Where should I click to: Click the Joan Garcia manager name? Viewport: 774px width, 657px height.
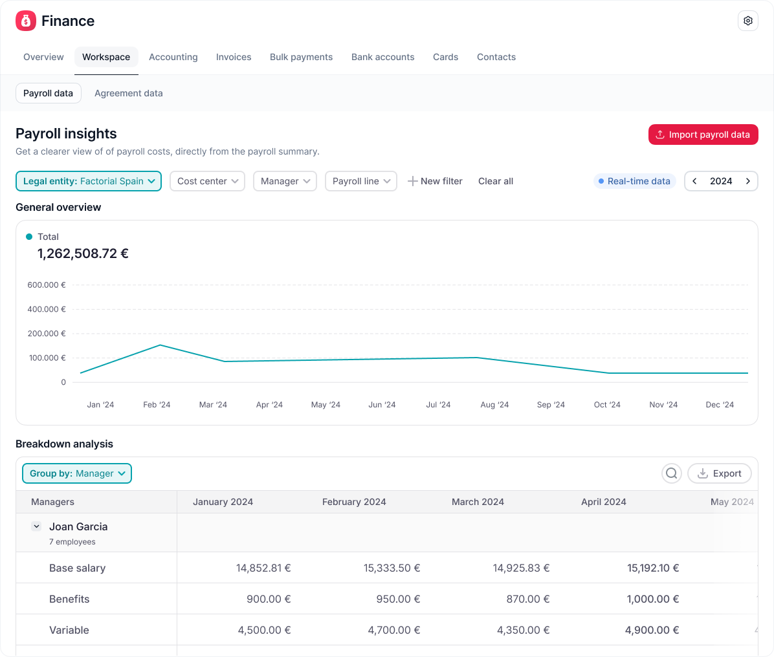click(x=78, y=526)
